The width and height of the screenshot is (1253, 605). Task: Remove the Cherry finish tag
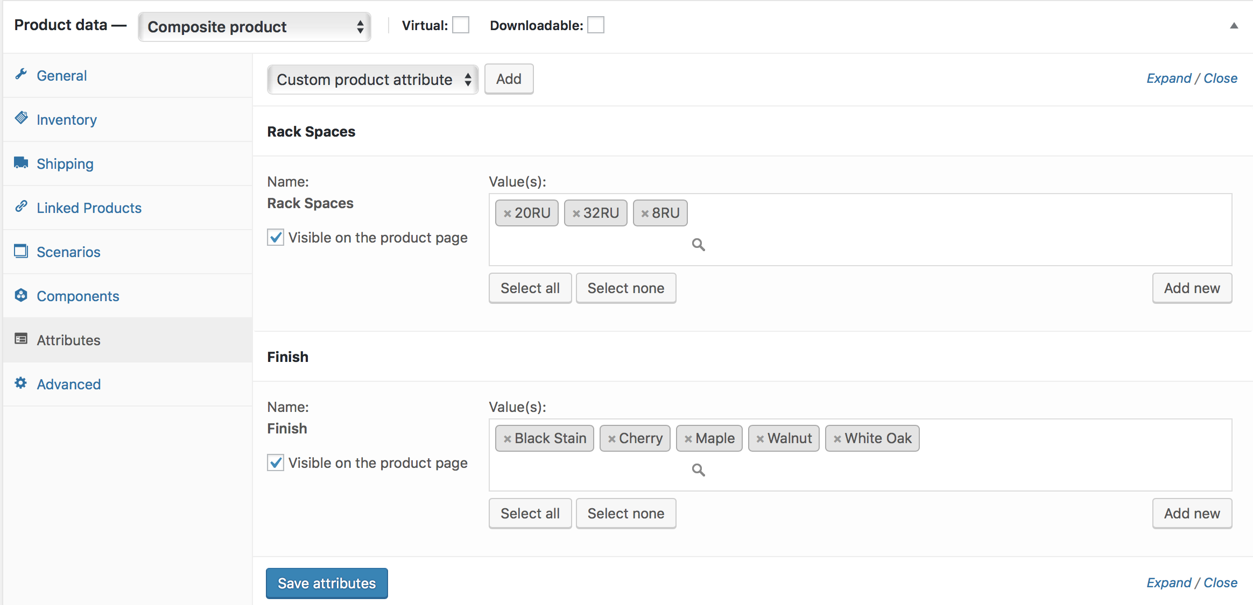pos(611,439)
